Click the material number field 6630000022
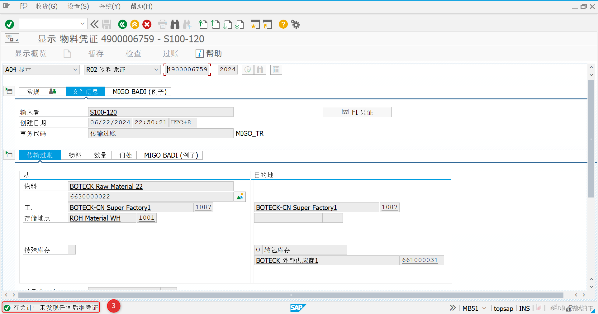Viewport: 598px width, 314px height. (x=151, y=197)
